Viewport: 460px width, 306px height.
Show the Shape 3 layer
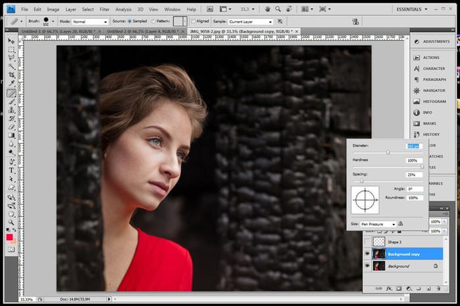point(367,242)
